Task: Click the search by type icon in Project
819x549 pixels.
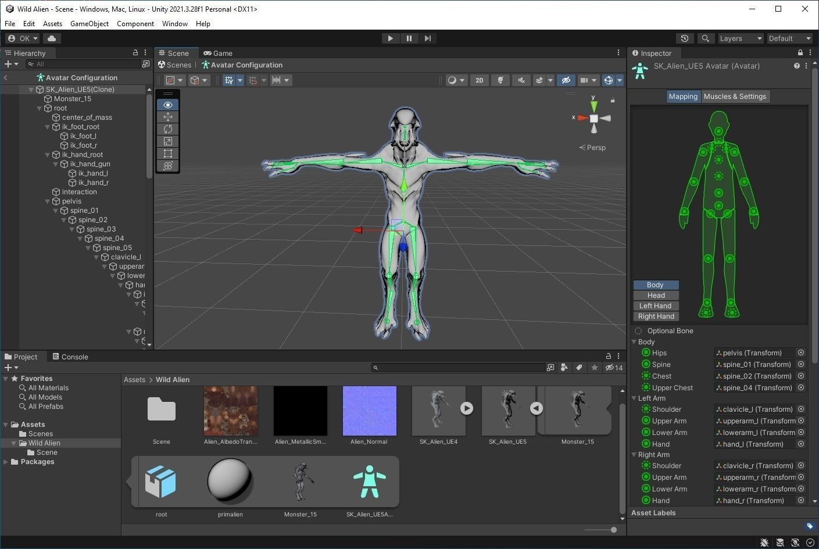Action: [x=564, y=368]
